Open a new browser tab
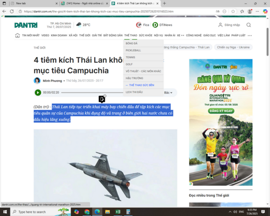This screenshot has height=216, width=270. pyautogui.click(x=164, y=3)
